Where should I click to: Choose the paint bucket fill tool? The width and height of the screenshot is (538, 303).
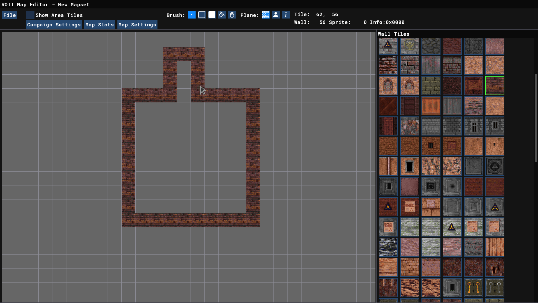tap(222, 15)
